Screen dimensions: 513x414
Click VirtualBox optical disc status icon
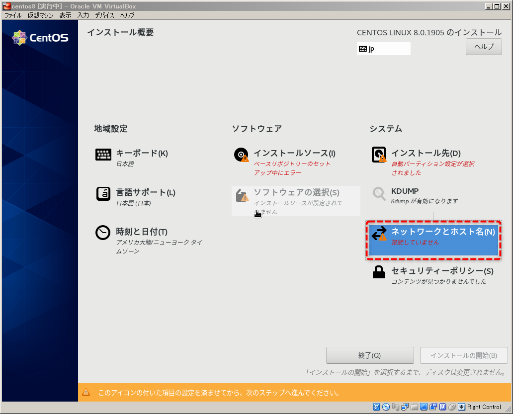386,407
